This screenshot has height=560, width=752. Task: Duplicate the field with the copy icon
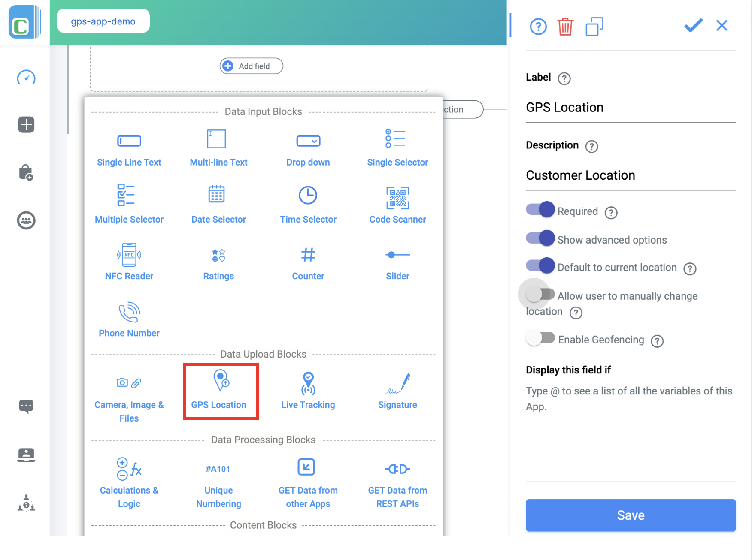(x=594, y=26)
